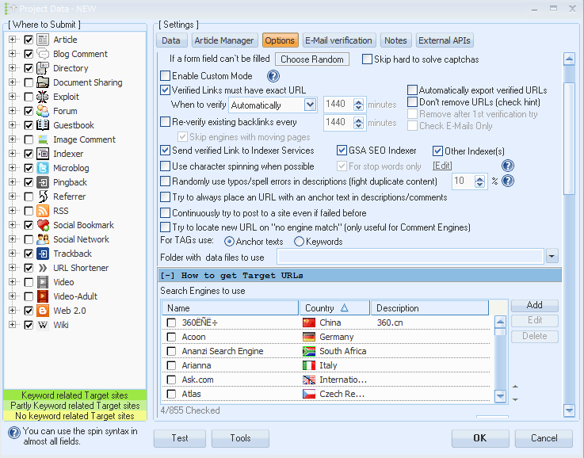Image resolution: width=584 pixels, height=458 pixels.
Task: Click the Test button
Action: [180, 438]
